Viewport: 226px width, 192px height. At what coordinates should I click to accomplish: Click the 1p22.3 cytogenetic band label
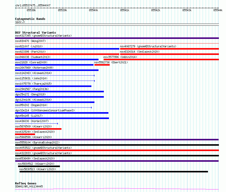click(20, 22)
